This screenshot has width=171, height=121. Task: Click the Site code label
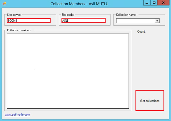point(68,15)
